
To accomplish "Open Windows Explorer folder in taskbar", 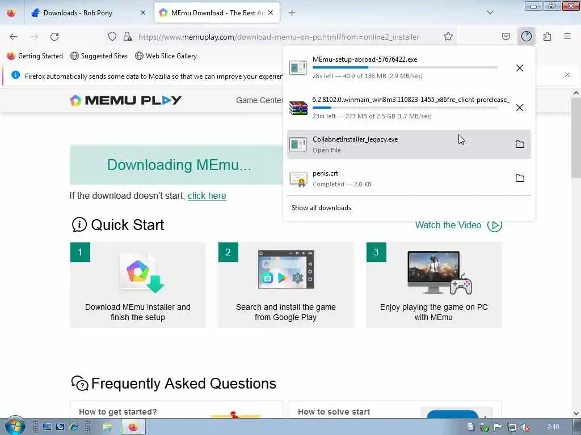I will 107,427.
